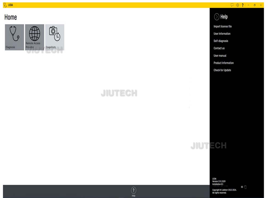The image size is (266, 198).
Task: Restore down the LIDIA window
Action: coord(255,5)
